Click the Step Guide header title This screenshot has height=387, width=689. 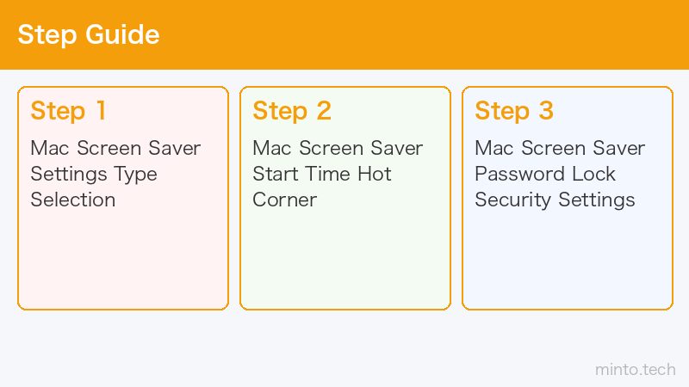(89, 34)
